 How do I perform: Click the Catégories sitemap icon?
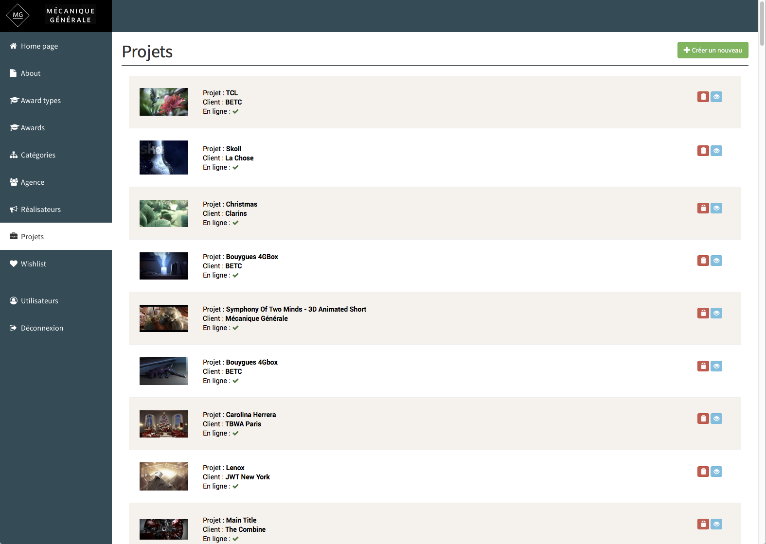[x=14, y=155]
